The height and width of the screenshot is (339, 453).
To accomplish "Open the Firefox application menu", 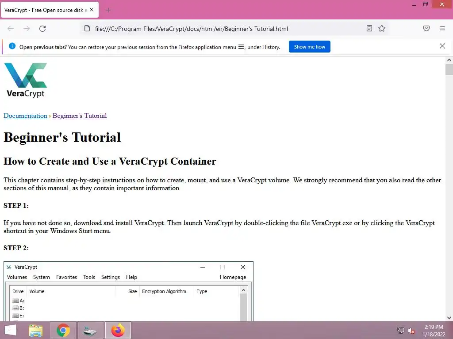I will (442, 28).
